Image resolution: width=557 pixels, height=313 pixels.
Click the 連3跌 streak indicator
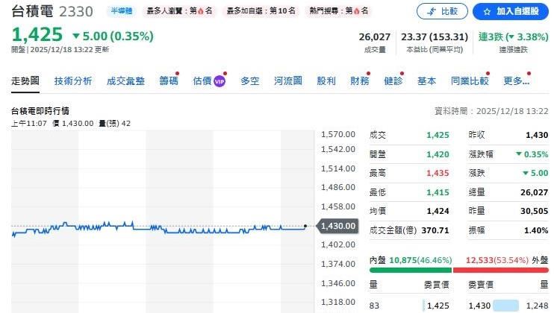coord(513,37)
